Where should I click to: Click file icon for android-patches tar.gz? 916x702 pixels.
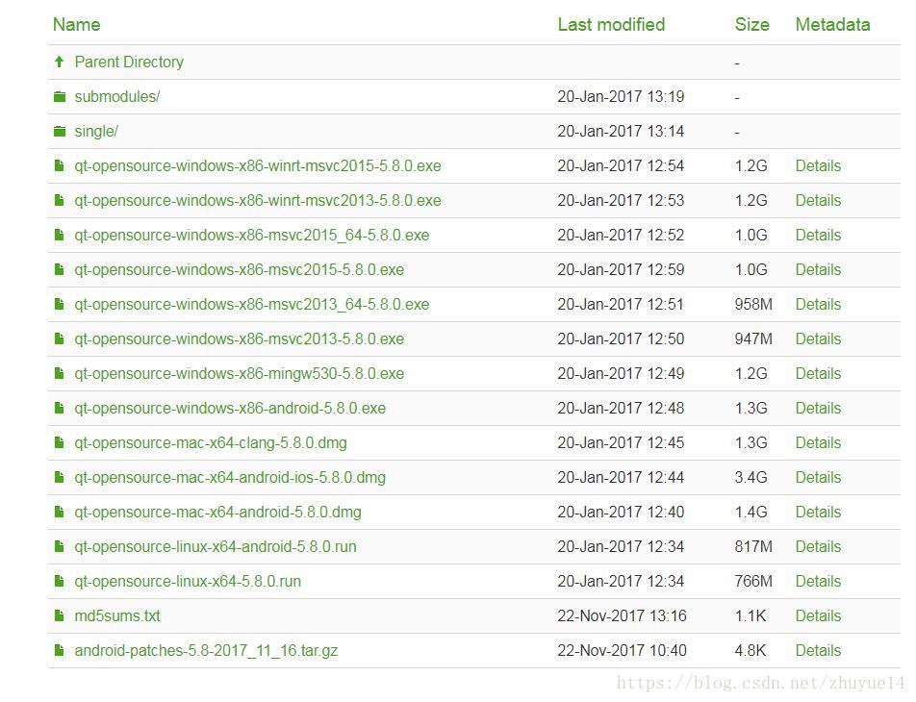pyautogui.click(x=59, y=650)
